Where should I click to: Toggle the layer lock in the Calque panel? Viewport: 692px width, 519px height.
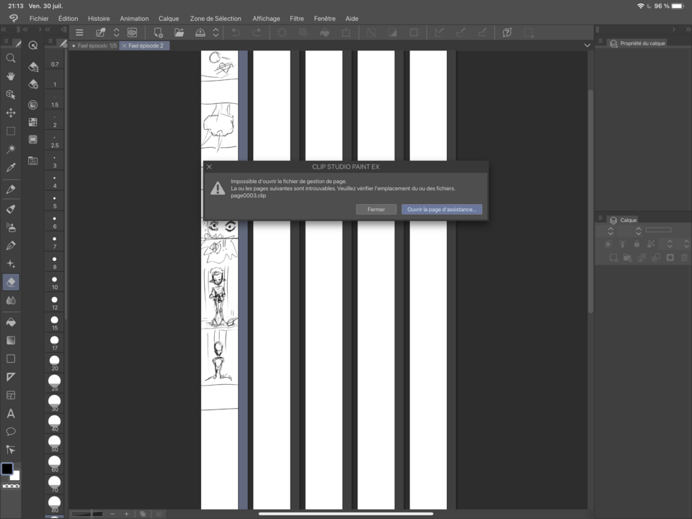pyautogui.click(x=636, y=244)
